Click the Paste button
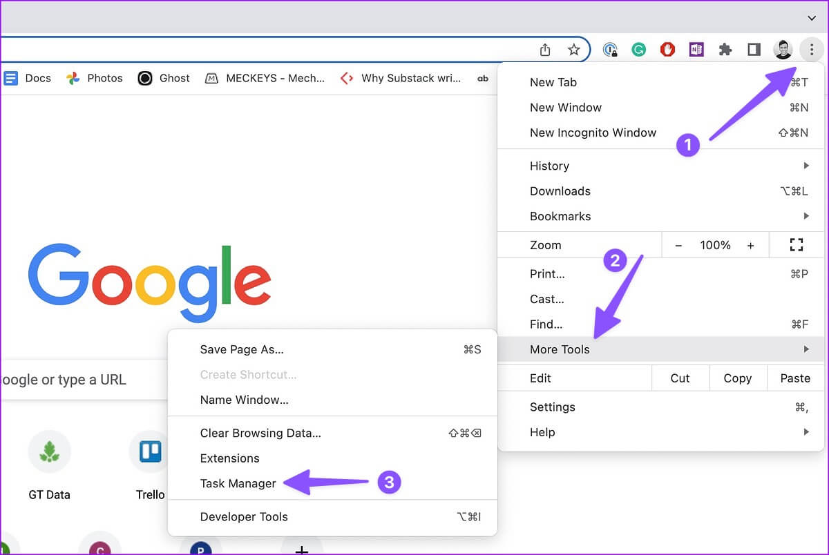This screenshot has height=555, width=829. tap(795, 378)
